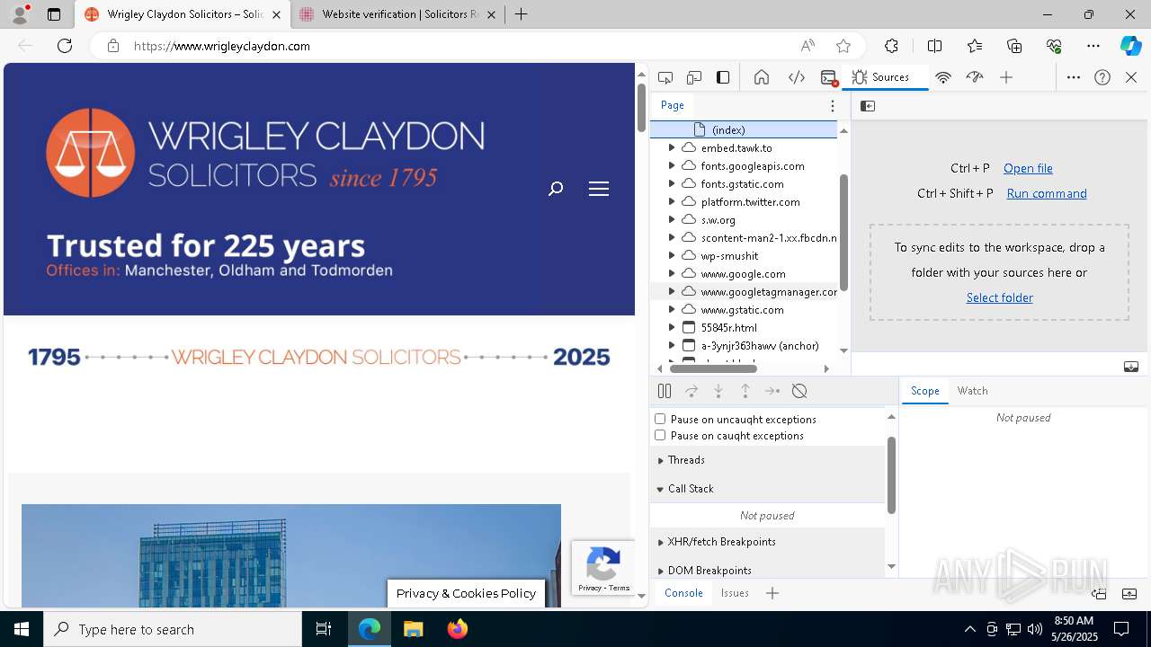Expand the fonts.googleapis.com tree node
Image resolution: width=1151 pixels, height=647 pixels.
672,165
